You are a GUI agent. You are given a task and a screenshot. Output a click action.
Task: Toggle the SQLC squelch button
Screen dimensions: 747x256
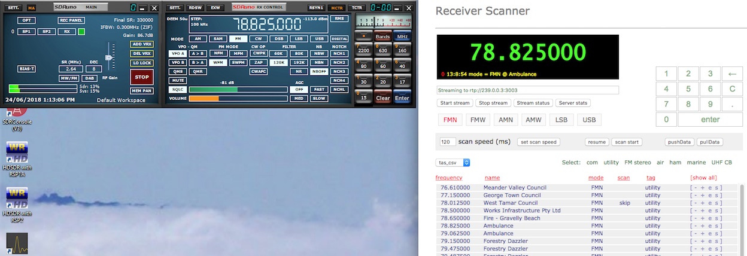pos(178,89)
